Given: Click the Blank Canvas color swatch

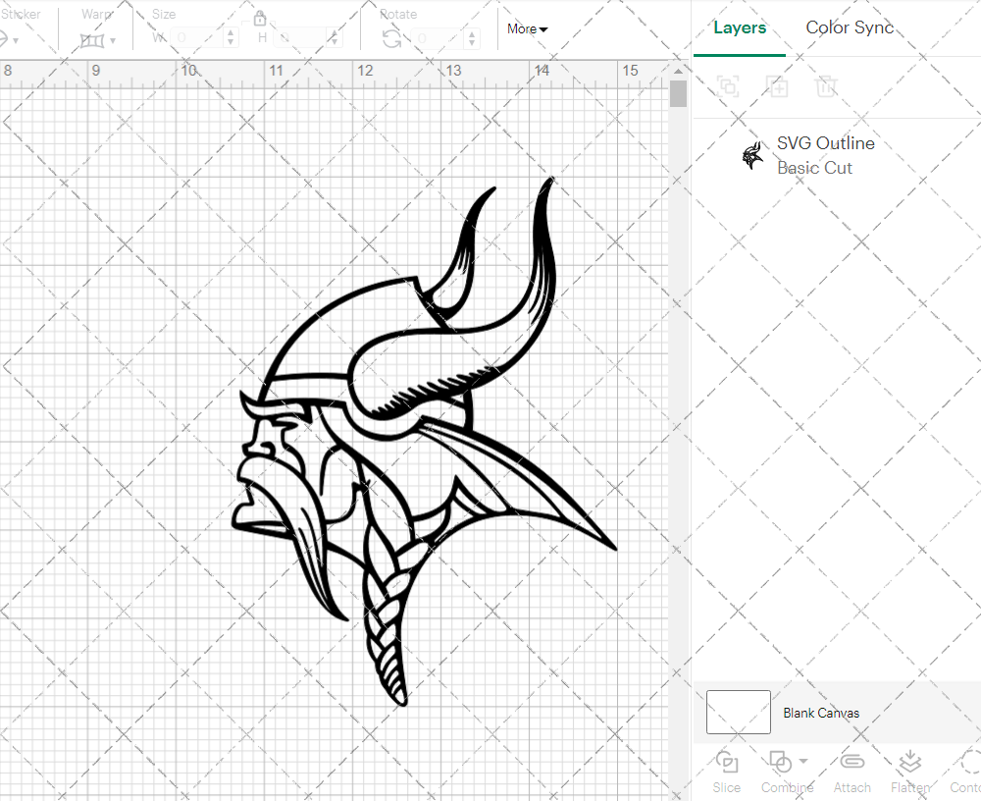Looking at the screenshot, I should click(738, 713).
